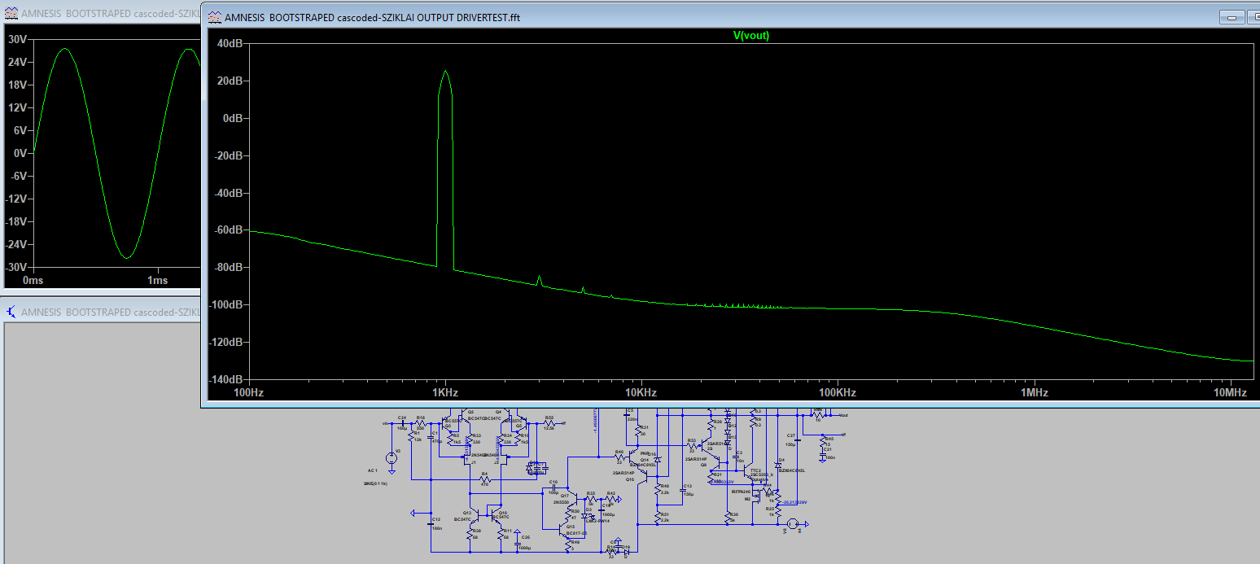
Task: Click the 20dB label on the FFT vertical axis
Action: pyautogui.click(x=228, y=81)
